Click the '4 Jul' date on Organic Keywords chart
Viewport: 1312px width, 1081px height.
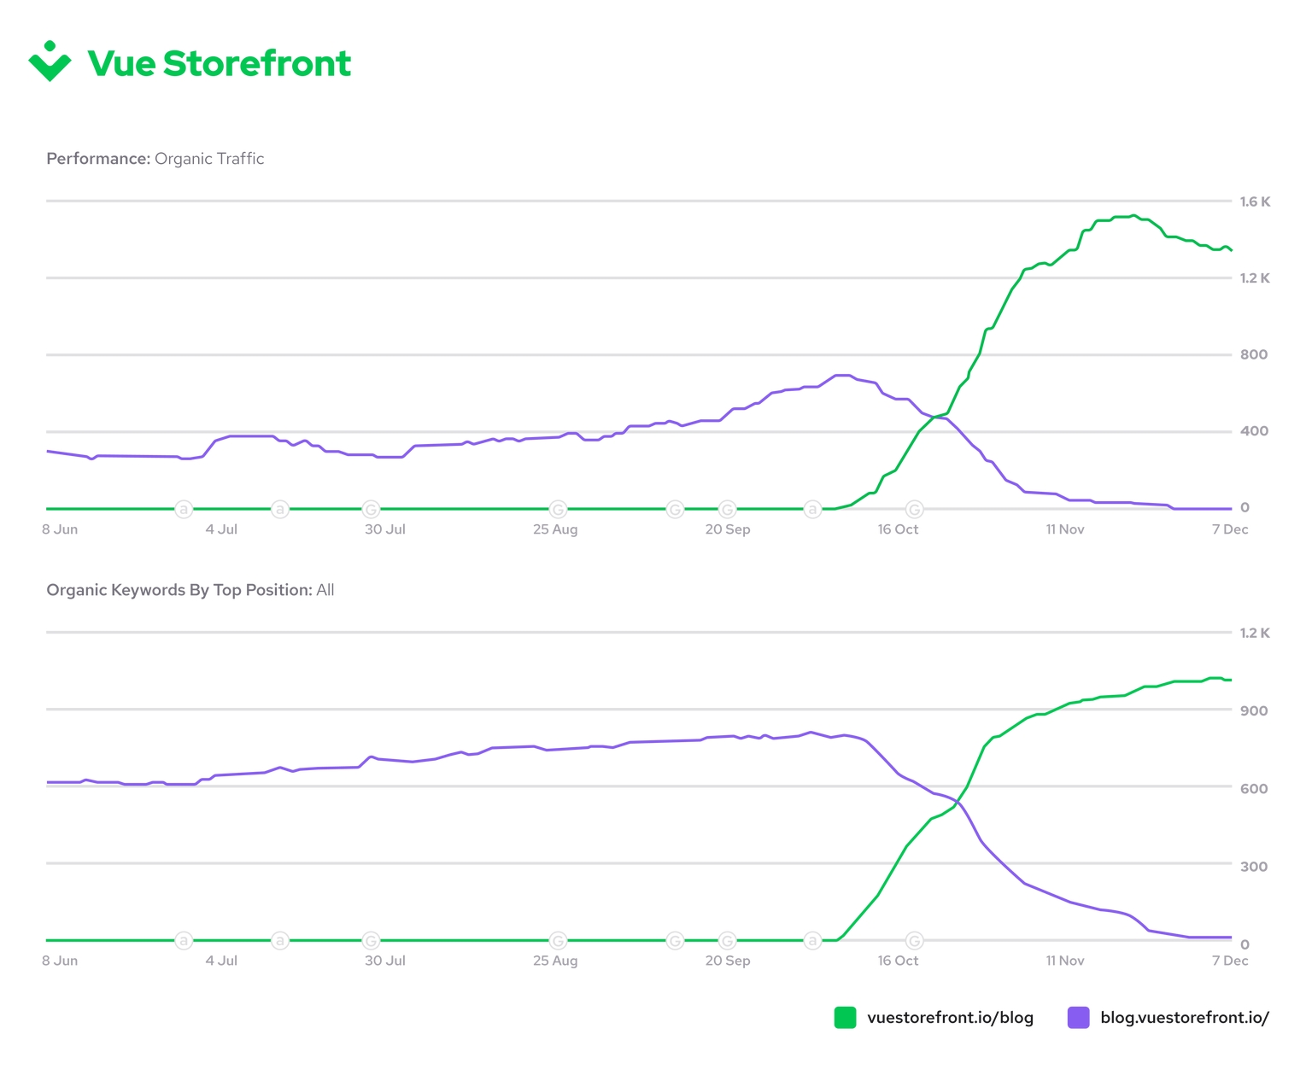[x=221, y=961]
